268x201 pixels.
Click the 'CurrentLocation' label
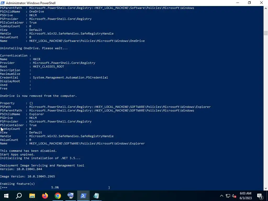14,55
